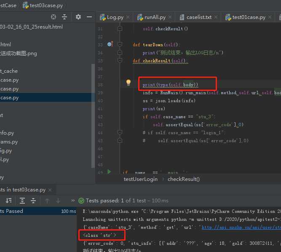281x252 pixels.
Task: Open project panel settings gear
Action: click(78, 17)
